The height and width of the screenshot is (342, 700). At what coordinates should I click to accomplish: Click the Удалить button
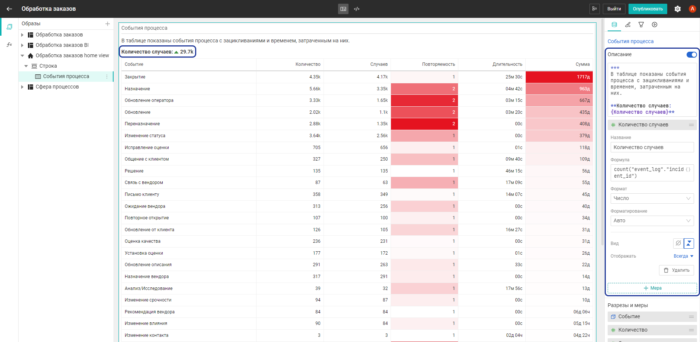[677, 270]
